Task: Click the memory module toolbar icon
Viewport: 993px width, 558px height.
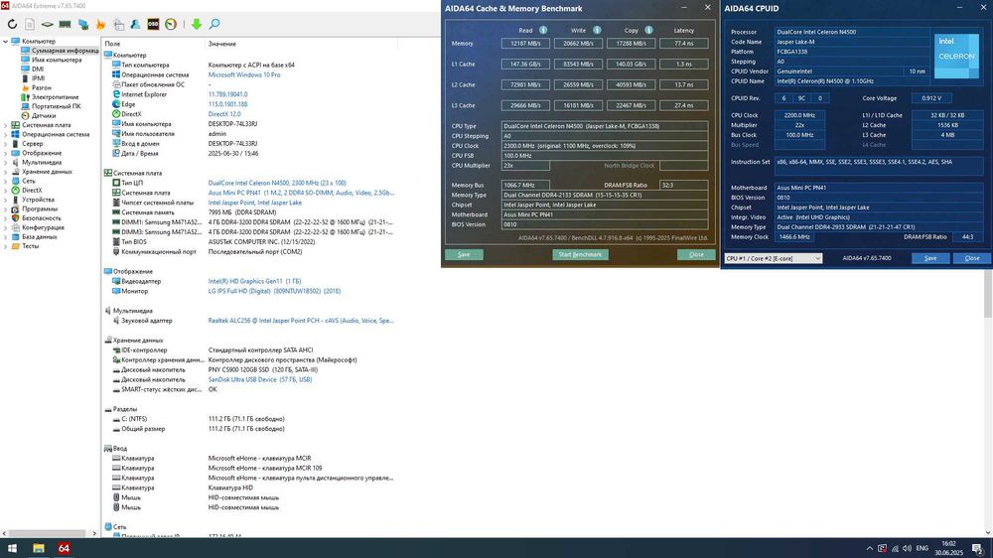Action: [x=65, y=24]
